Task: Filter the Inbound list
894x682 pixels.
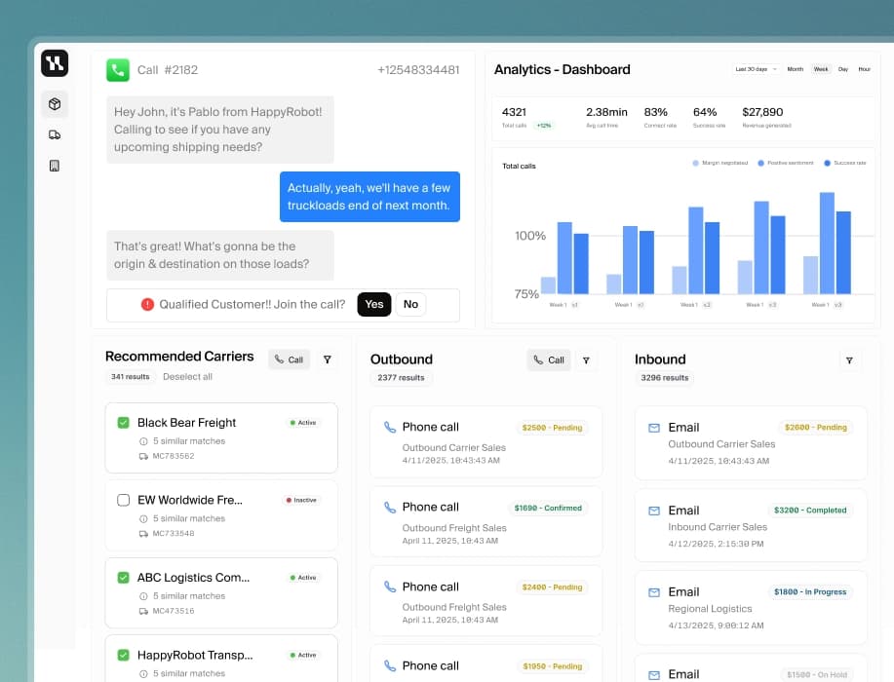Action: tap(849, 360)
